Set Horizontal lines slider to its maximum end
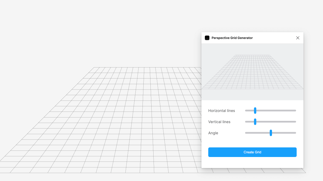The height and width of the screenshot is (181, 323). coord(296,110)
